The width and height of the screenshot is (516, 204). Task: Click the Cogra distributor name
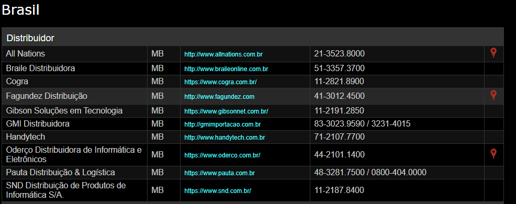(x=17, y=82)
